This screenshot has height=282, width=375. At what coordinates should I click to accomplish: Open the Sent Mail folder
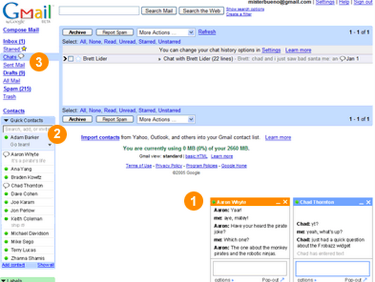tap(14, 65)
